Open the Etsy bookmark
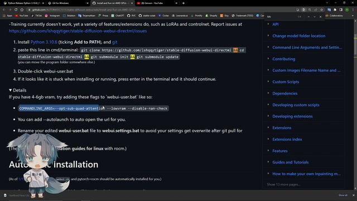357x201 pixels. pyautogui.click(x=224, y=16)
